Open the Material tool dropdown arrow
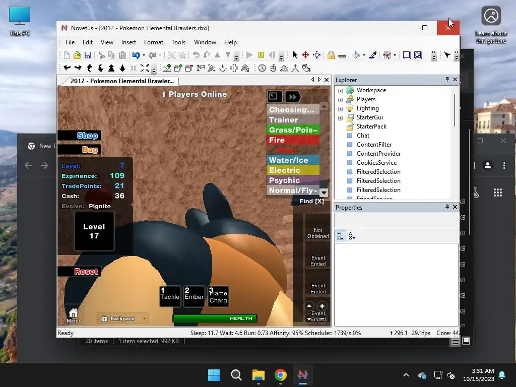Image resolution: width=516 pixels, height=387 pixels. tap(395, 55)
